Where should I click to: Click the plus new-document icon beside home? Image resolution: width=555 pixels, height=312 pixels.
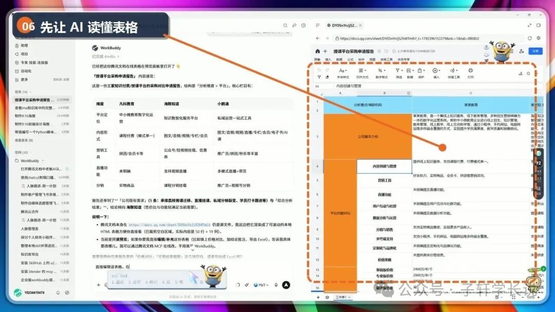pyautogui.click(x=325, y=51)
